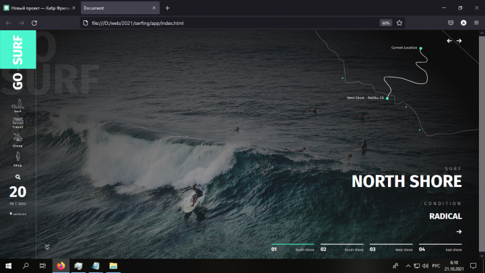Show hidden system tray icons

(x=408, y=266)
